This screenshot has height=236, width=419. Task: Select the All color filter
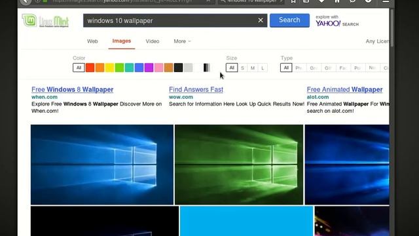(x=79, y=68)
